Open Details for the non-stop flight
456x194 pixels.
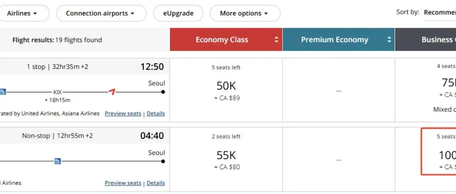(156, 183)
